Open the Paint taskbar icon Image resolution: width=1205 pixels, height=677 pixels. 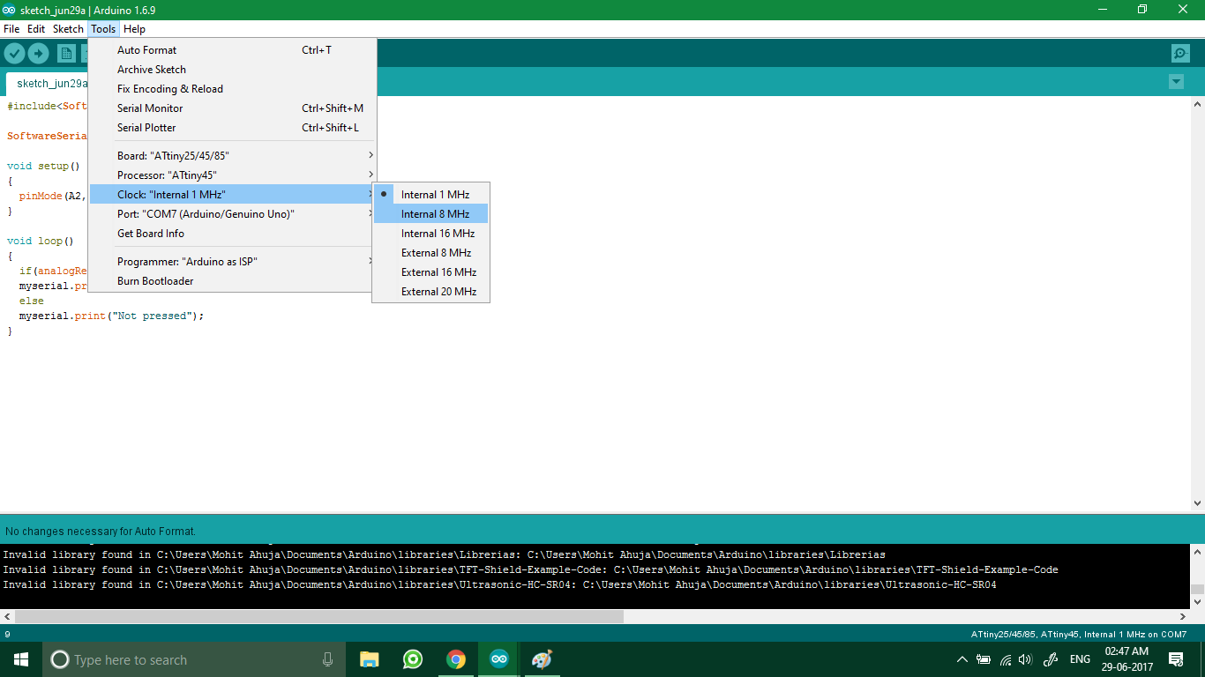[x=542, y=659]
